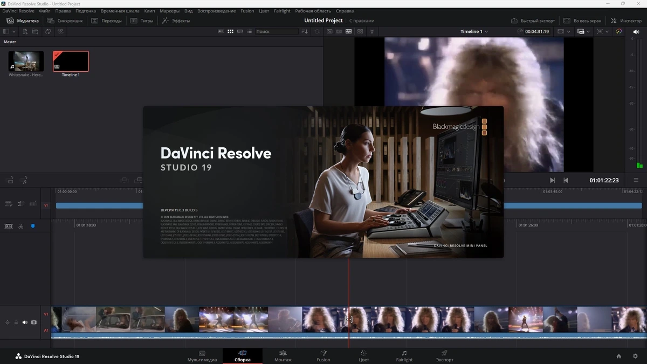Jump to previous clip in viewer
This screenshot has height=364, width=647.
tap(566, 180)
